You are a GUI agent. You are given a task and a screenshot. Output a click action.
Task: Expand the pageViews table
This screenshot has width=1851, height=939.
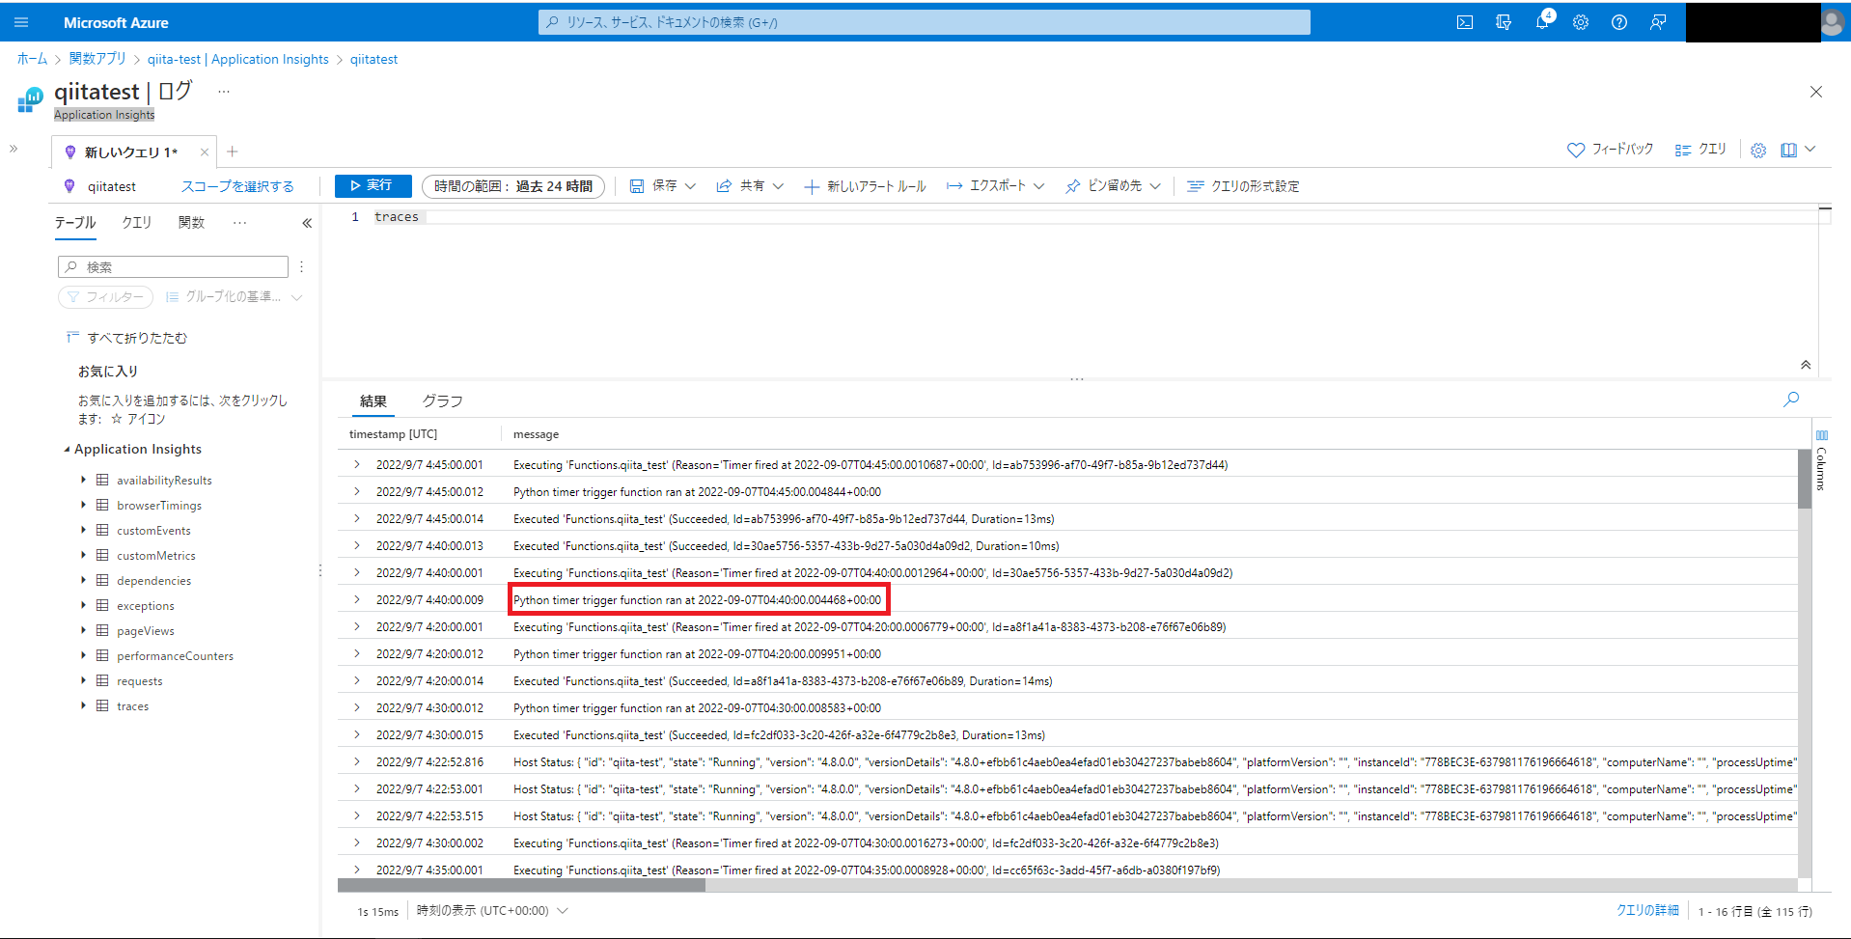pos(83,630)
